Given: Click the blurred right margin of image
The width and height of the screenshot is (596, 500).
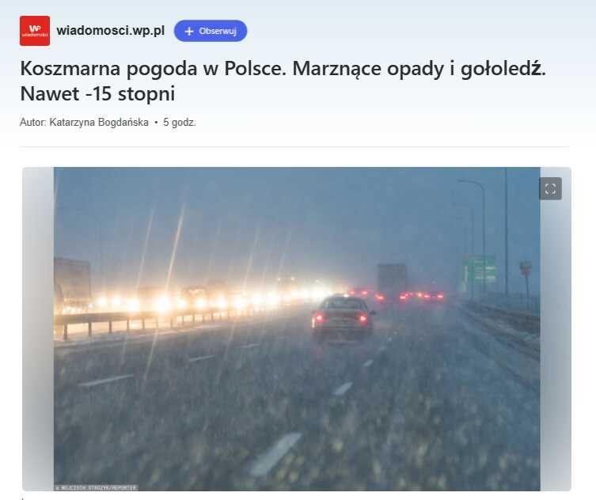Looking at the screenshot, I should click(556, 342).
